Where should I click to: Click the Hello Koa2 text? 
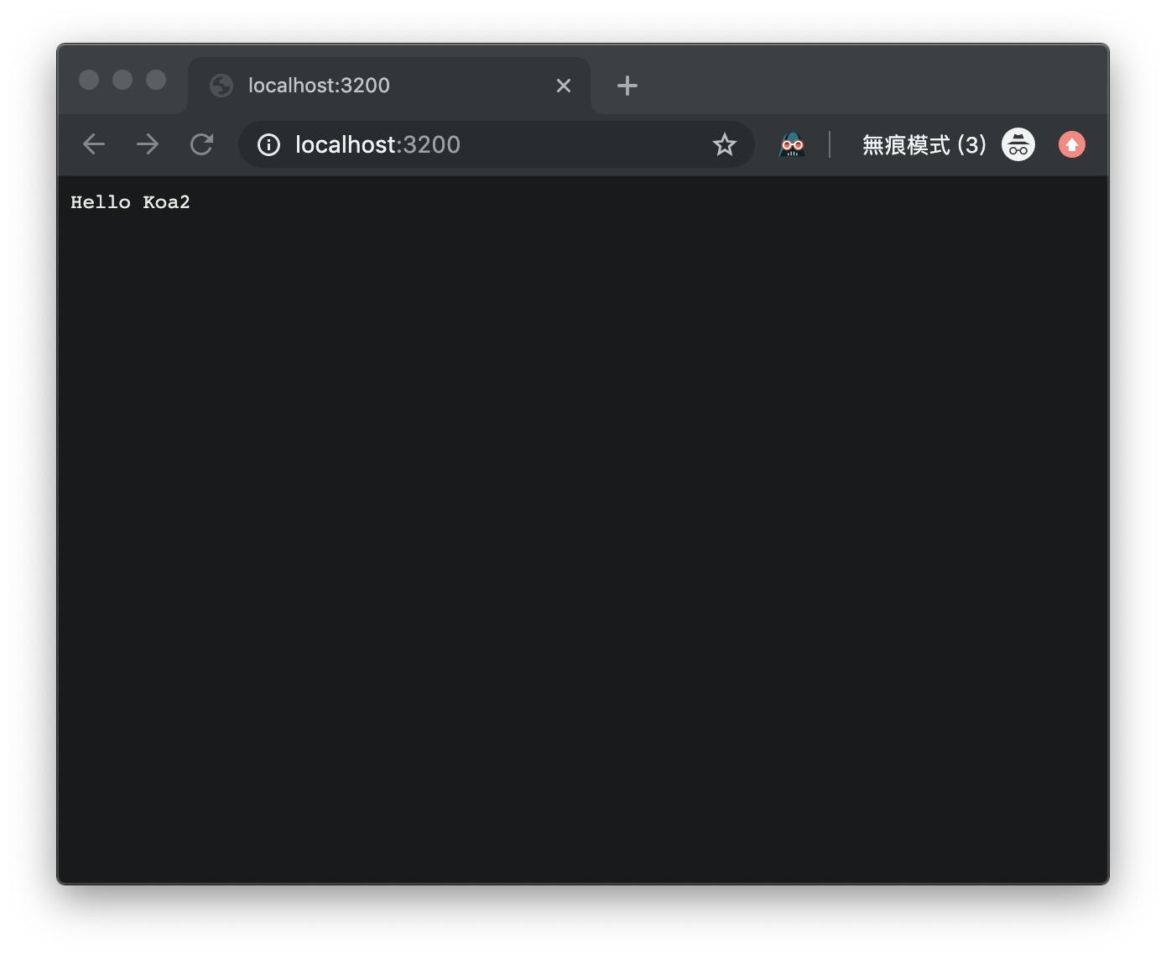point(130,202)
